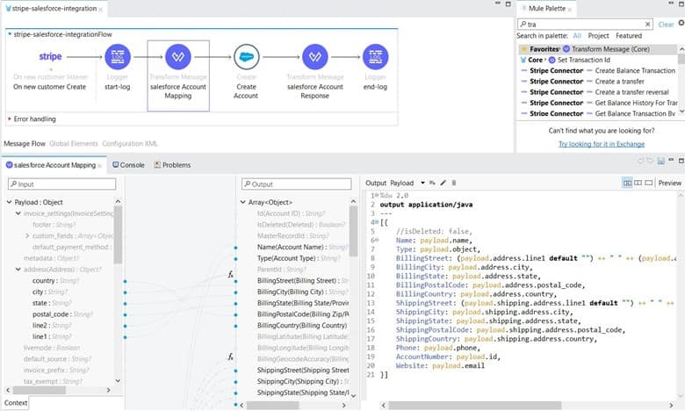Collapse code fold marker on line 4
Viewport: 685px width, 411px height.
pyautogui.click(x=378, y=222)
